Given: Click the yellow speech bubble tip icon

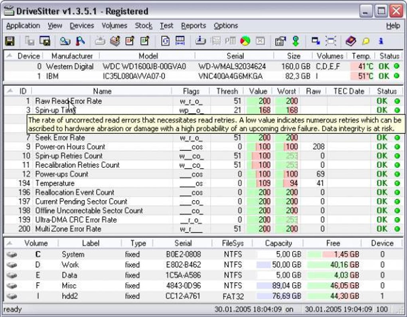Looking at the screenshot, I should coord(366,41).
